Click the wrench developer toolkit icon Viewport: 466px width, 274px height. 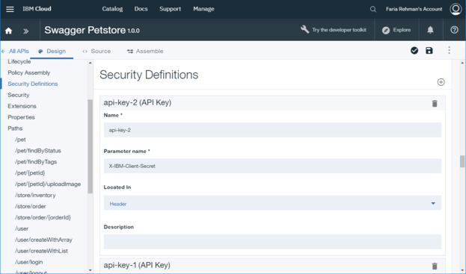(304, 29)
